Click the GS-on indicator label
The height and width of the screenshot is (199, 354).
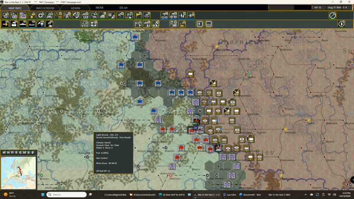[123, 8]
